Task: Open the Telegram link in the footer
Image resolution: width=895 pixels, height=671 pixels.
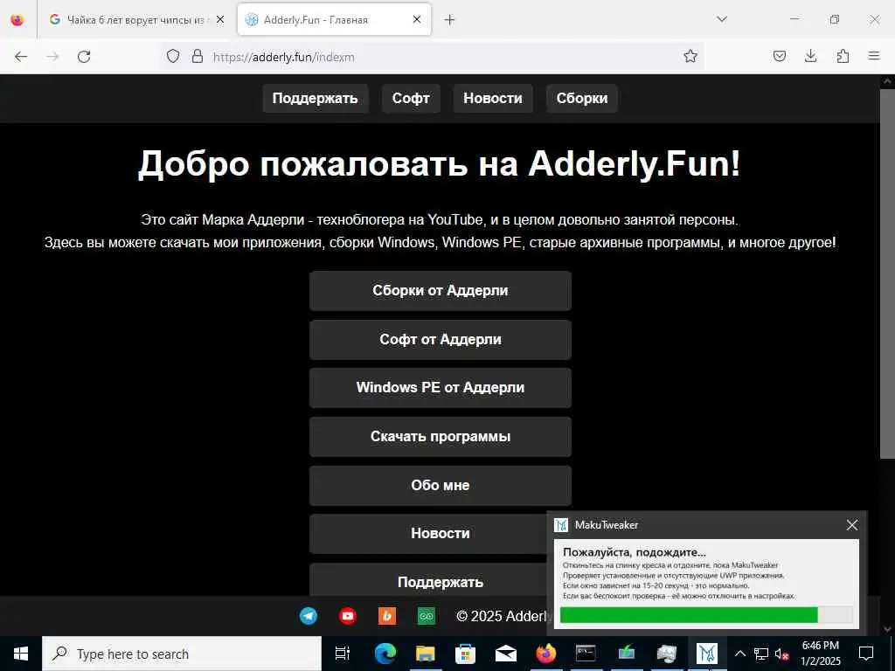Action: [309, 616]
